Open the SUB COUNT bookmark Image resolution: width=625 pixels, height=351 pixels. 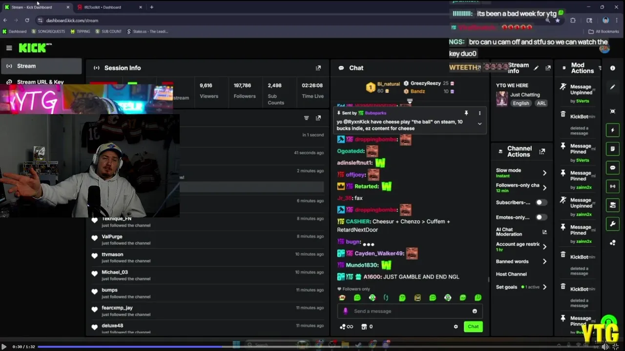pyautogui.click(x=108, y=31)
